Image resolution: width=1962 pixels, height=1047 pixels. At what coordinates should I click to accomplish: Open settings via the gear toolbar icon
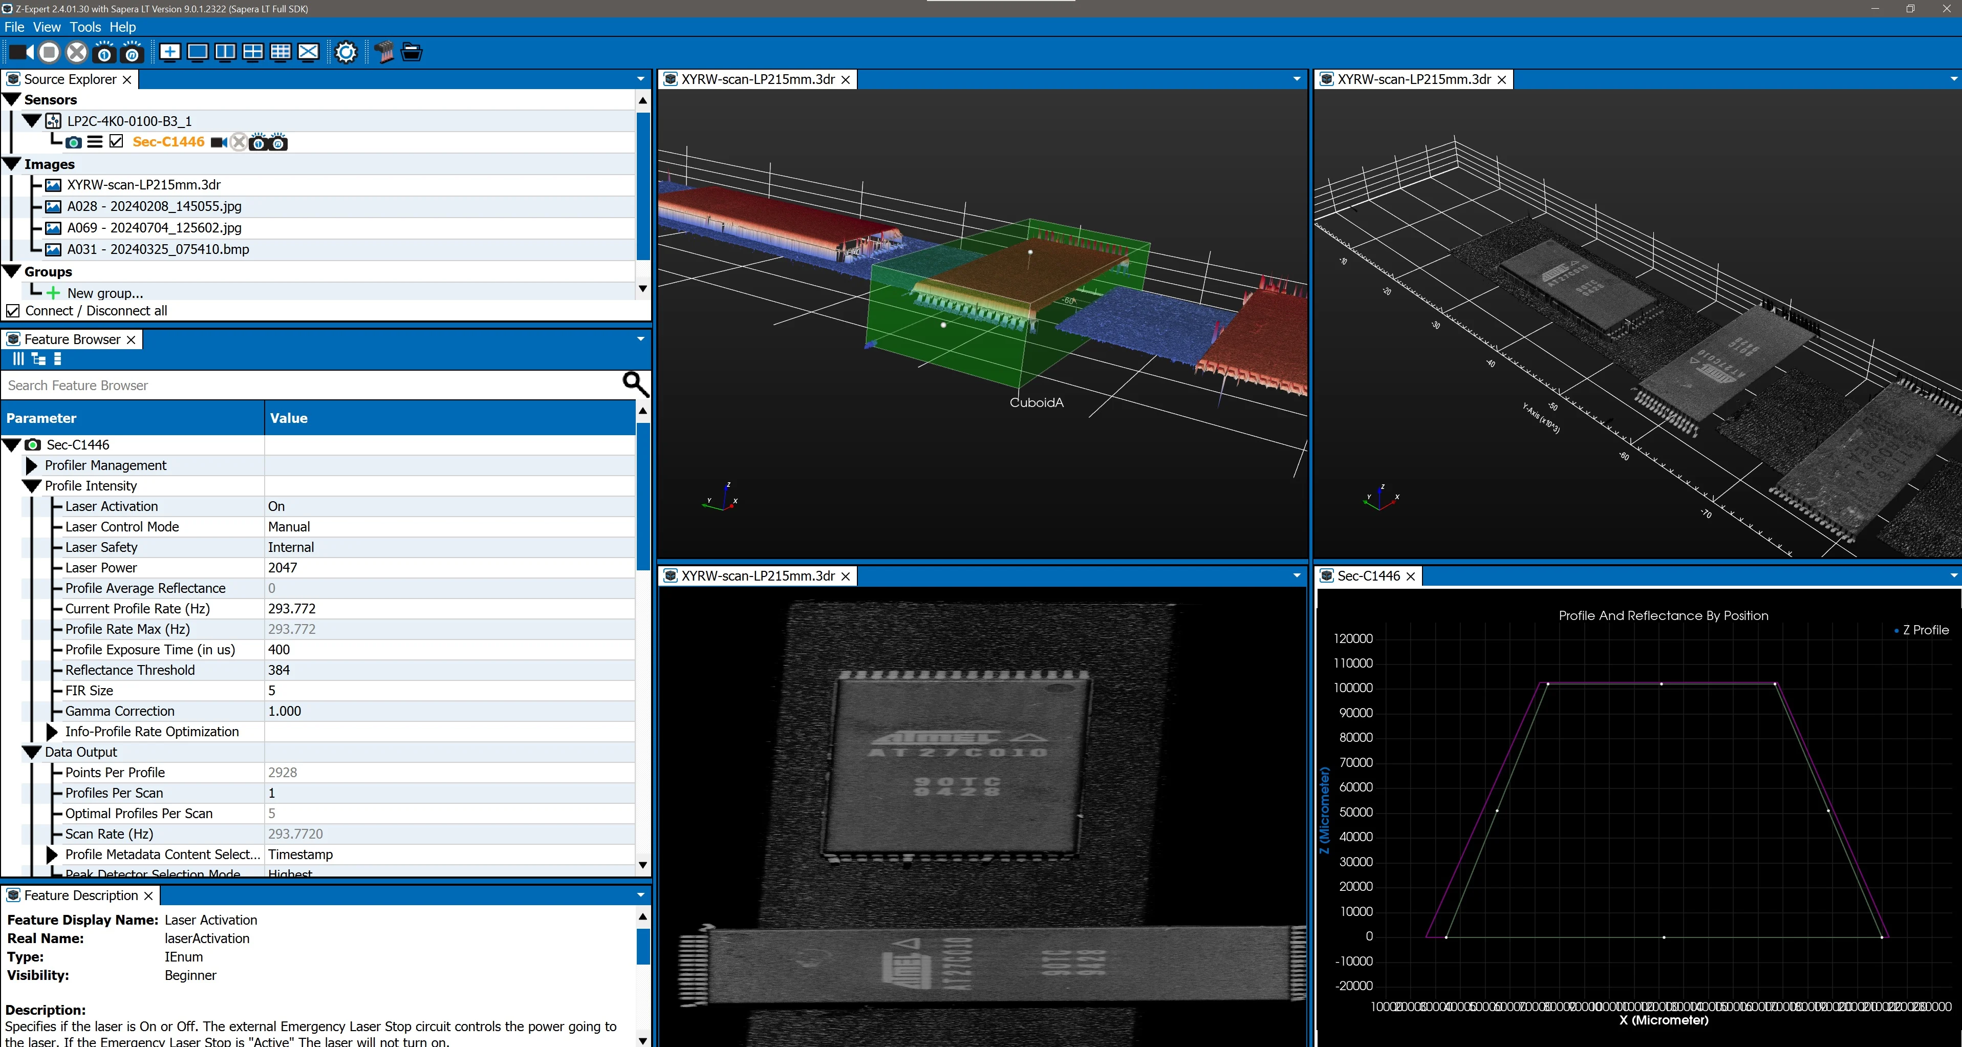(346, 53)
